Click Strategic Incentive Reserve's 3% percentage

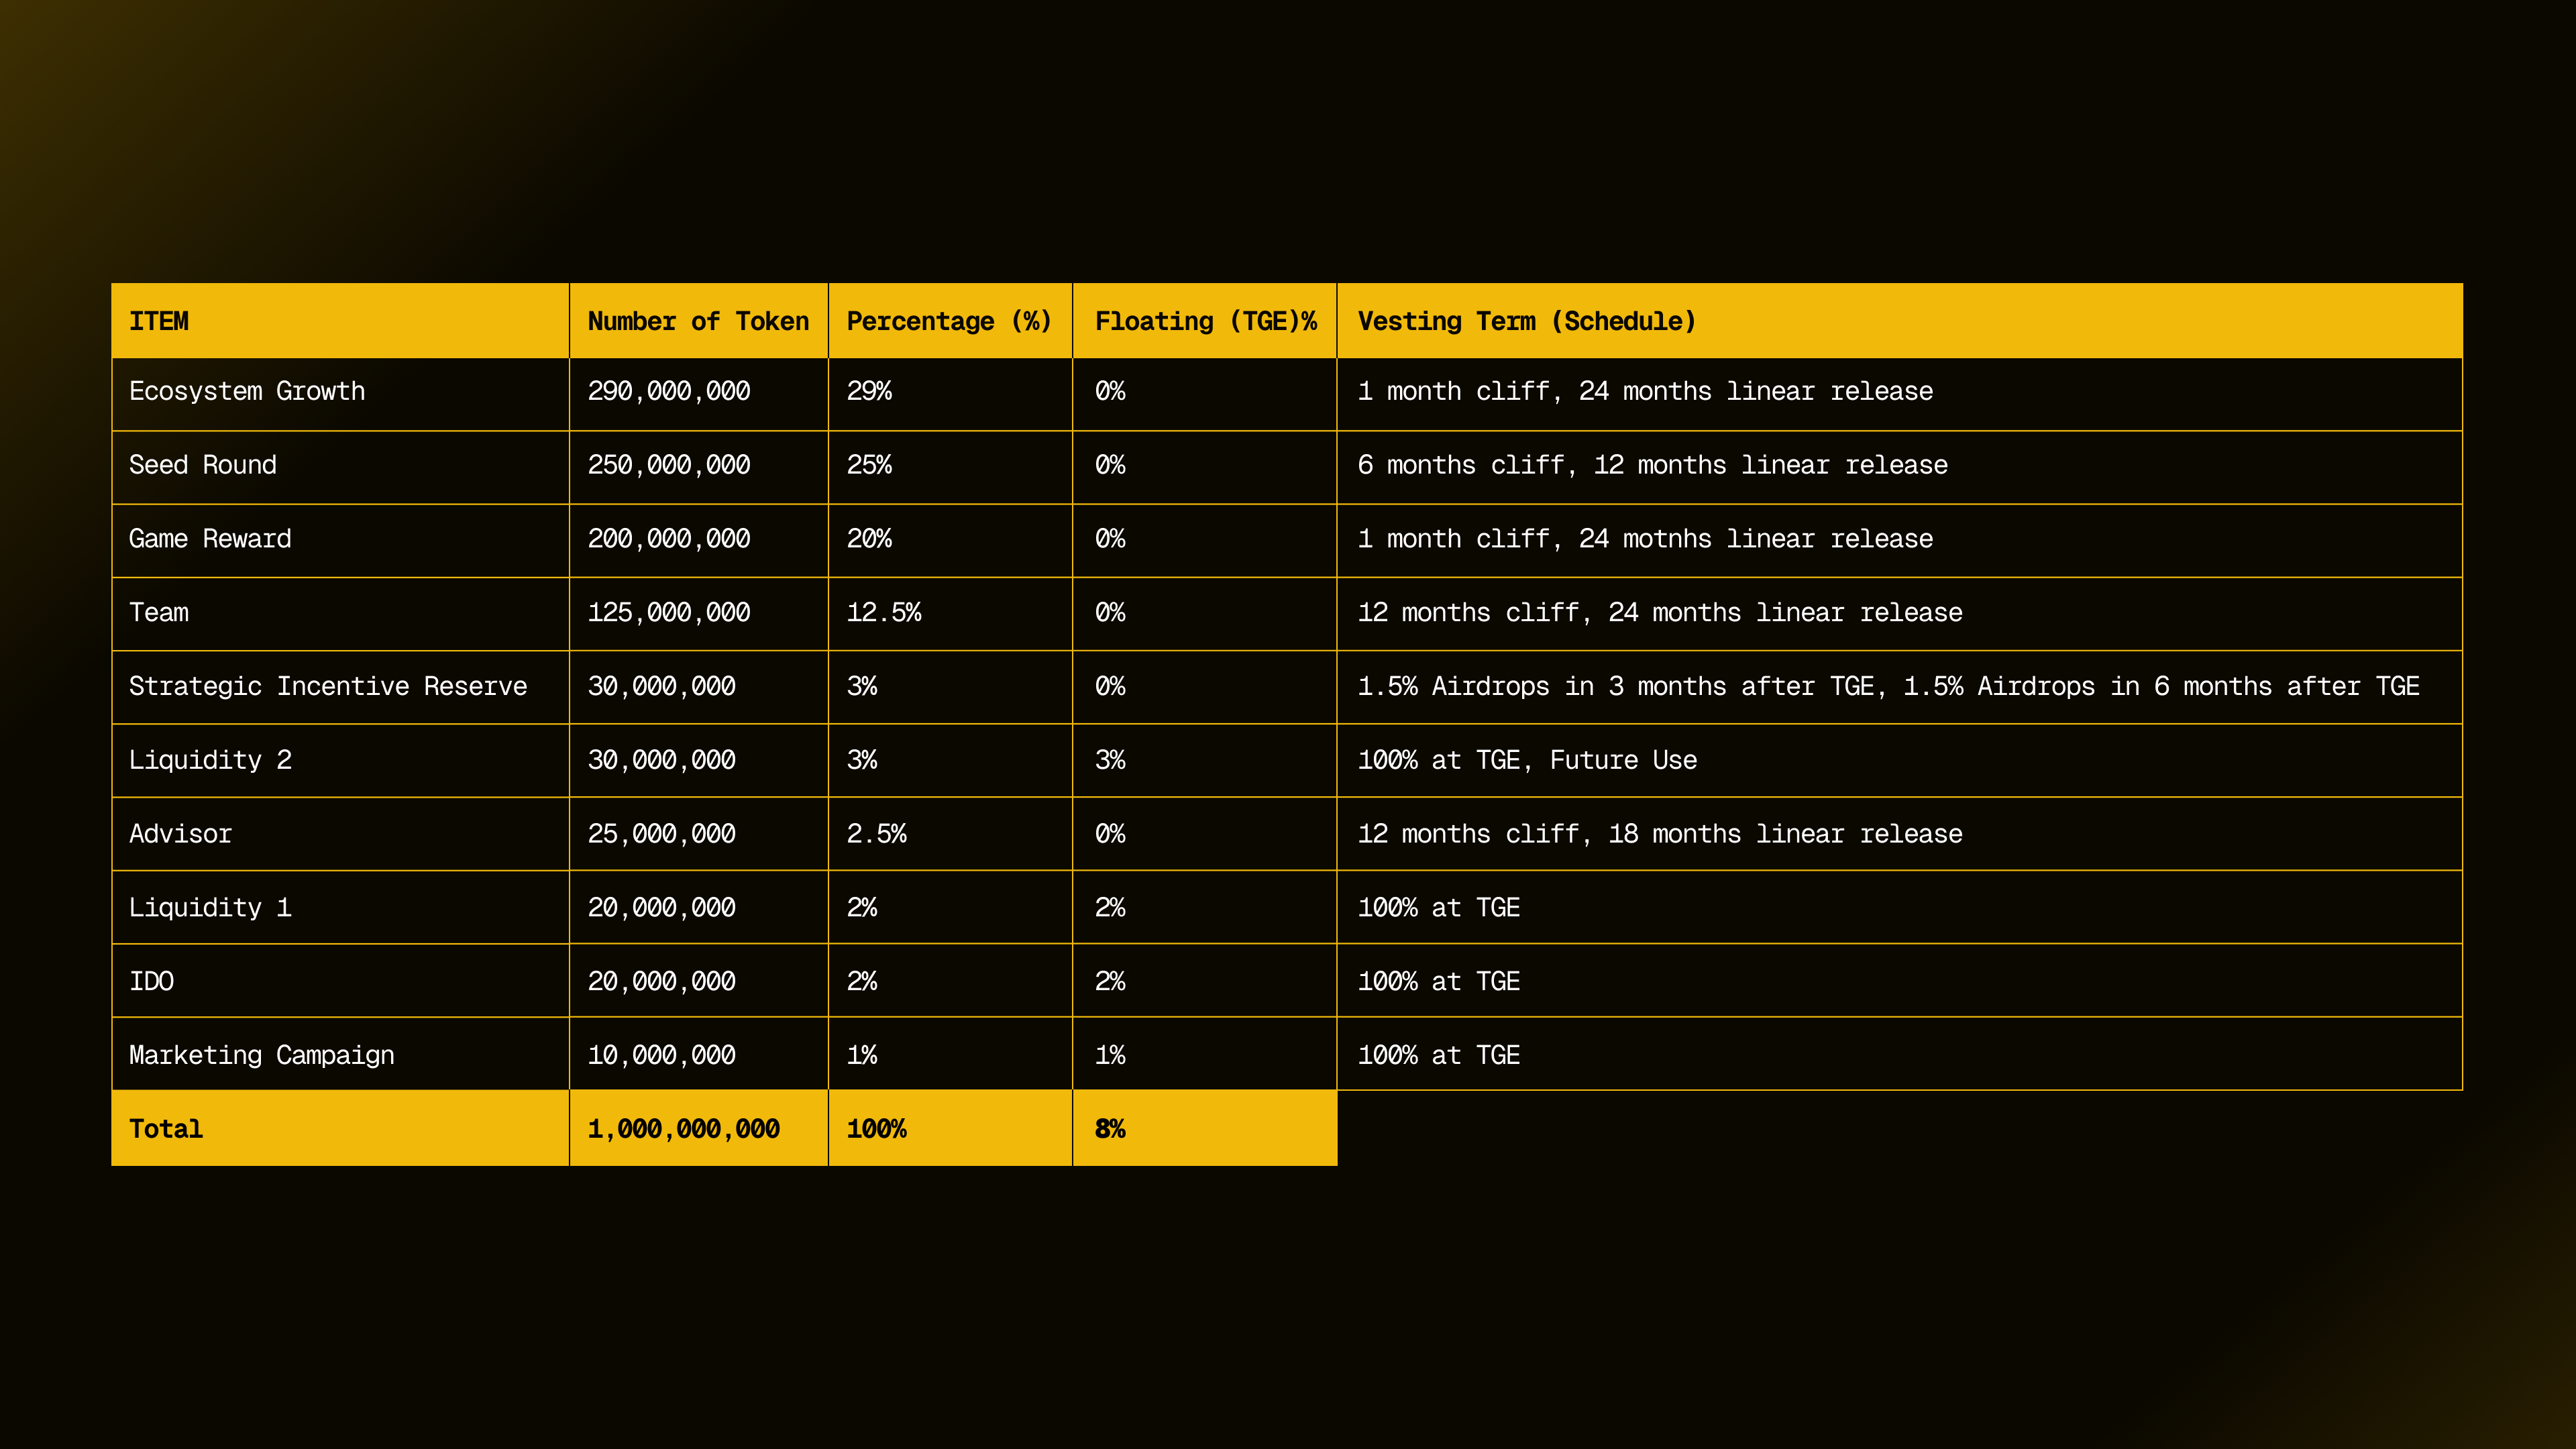(862, 686)
